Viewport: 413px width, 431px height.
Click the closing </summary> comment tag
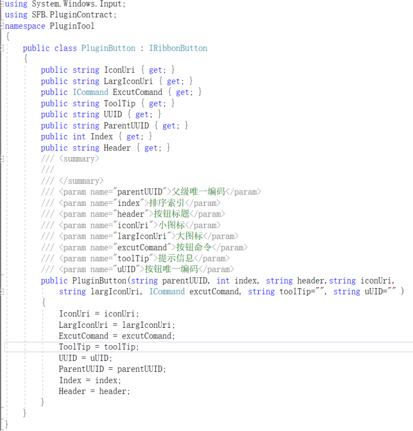[x=81, y=181]
